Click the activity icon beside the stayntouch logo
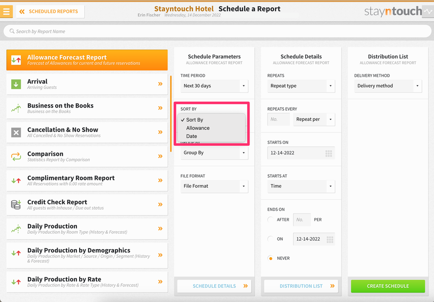The width and height of the screenshot is (434, 302). [x=428, y=11]
